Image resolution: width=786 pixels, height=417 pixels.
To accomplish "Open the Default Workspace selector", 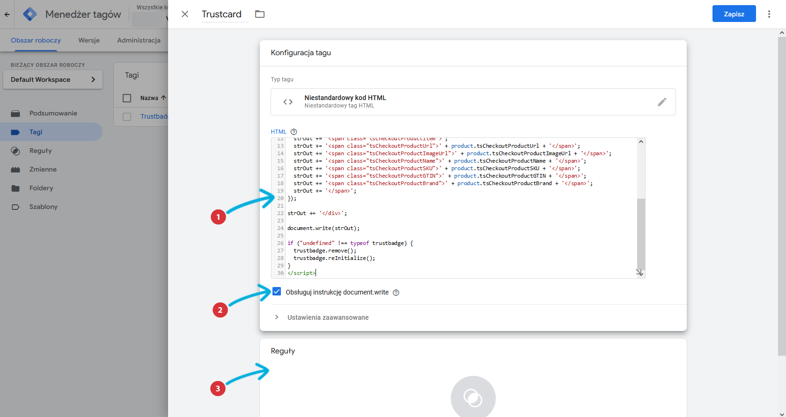I will pos(53,79).
